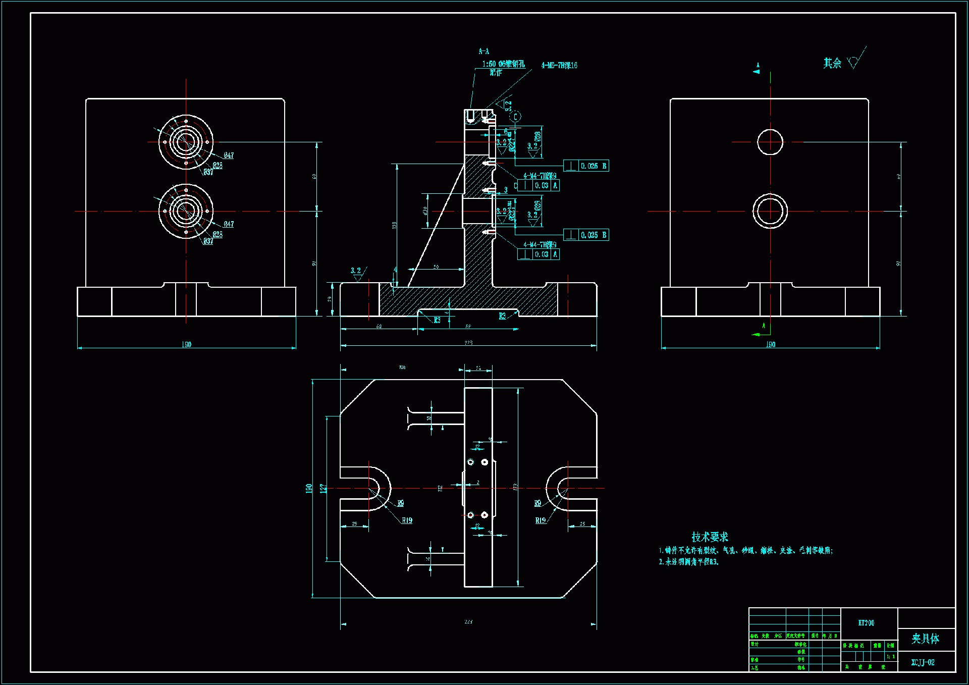Click the lower 0.025 B perpendicularity frame
Viewport: 969px width, 685px height.
click(586, 235)
